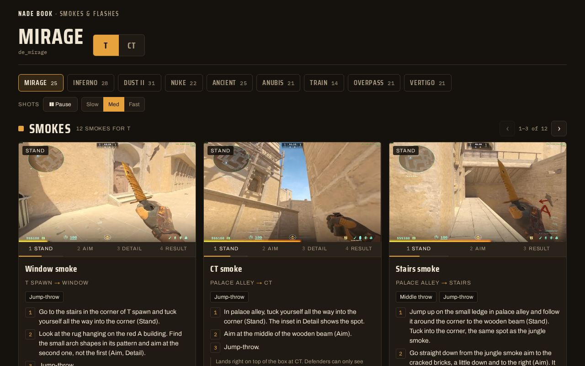Click the Window smoke screenshot

click(107, 192)
